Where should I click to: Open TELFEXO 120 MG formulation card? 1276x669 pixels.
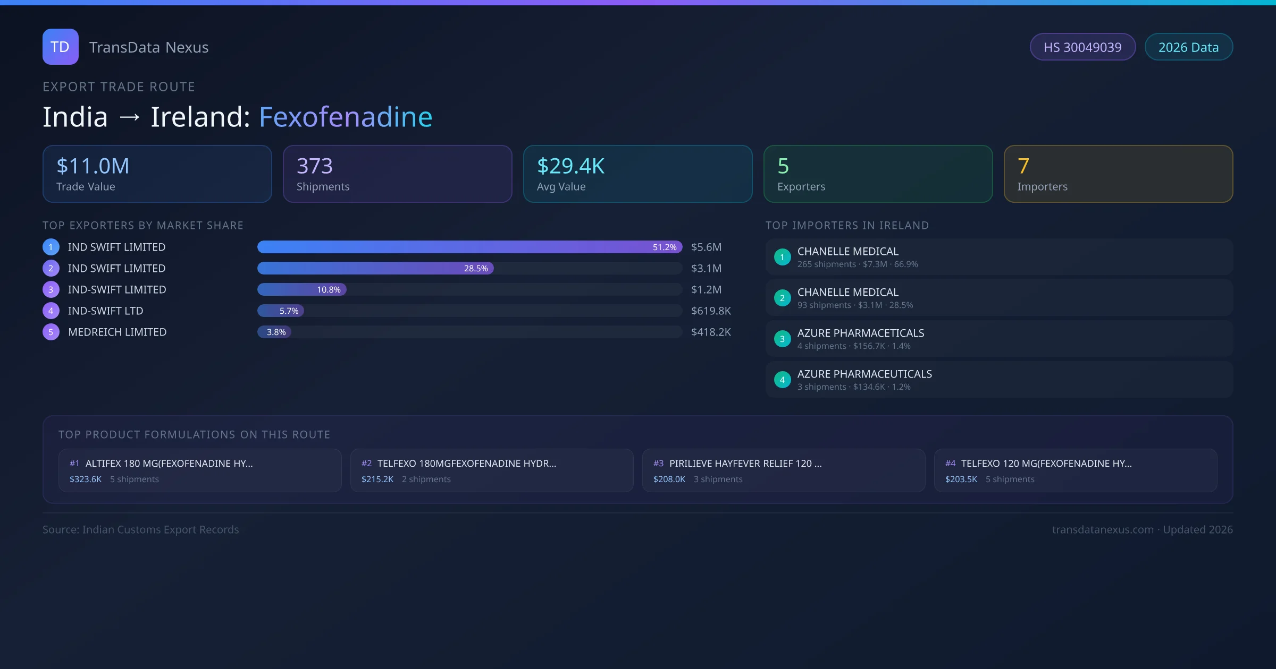pyautogui.click(x=1075, y=470)
